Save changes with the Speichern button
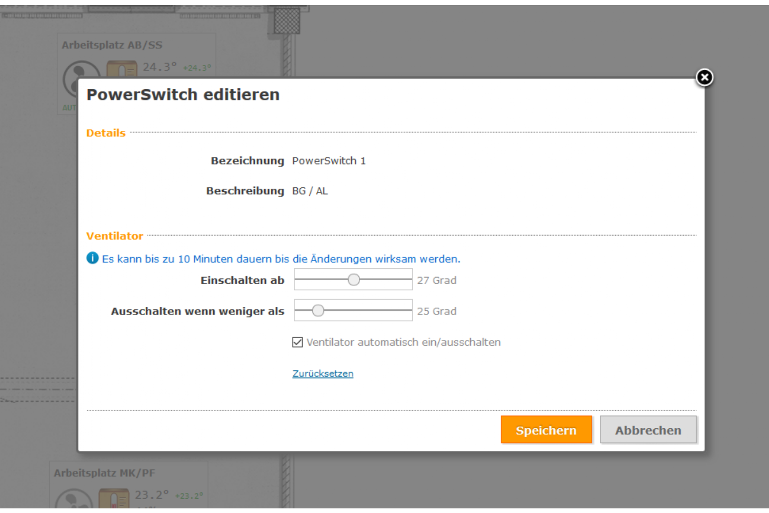Screen dimensions: 769x513 (546, 430)
